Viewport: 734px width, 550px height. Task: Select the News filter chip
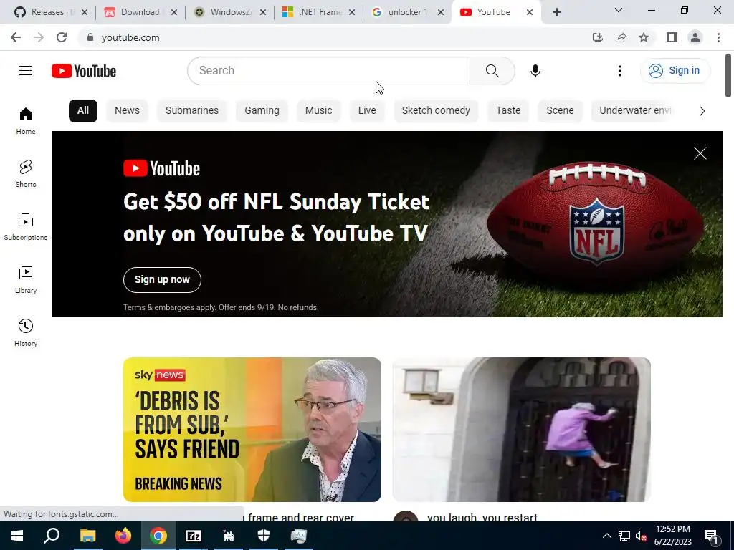[x=127, y=111]
